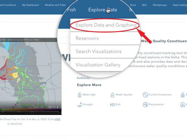The height and width of the screenshot is (140, 187).
Task: Click the Precipitation label
Action: pyautogui.click(x=156, y=104)
